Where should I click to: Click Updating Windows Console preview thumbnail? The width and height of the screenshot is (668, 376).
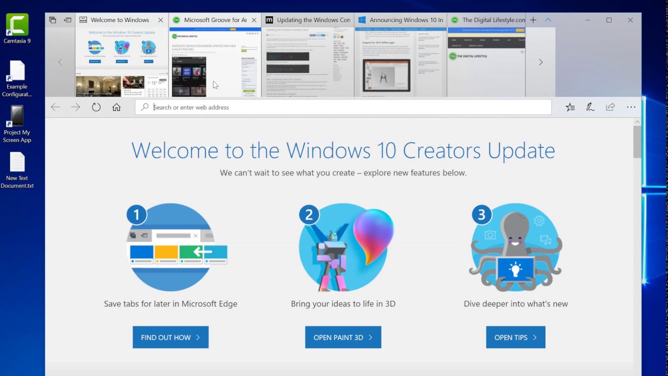(x=308, y=62)
